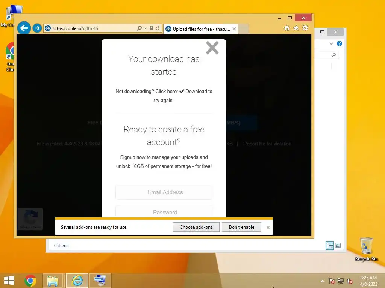Dismiss the add-ons notification bar
385x288 pixels.
[268, 228]
